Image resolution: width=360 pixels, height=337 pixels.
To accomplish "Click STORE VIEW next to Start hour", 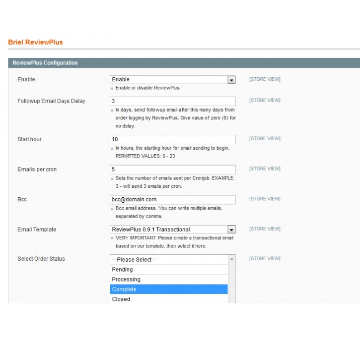I will pyautogui.click(x=265, y=139).
